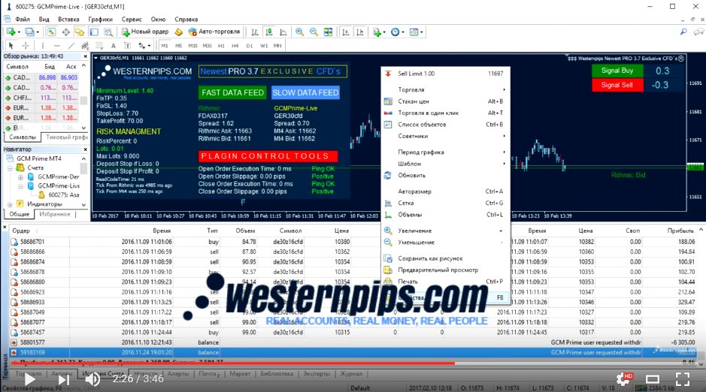Click the video progress bar
This screenshot has height=392, width=706.
click(x=353, y=363)
